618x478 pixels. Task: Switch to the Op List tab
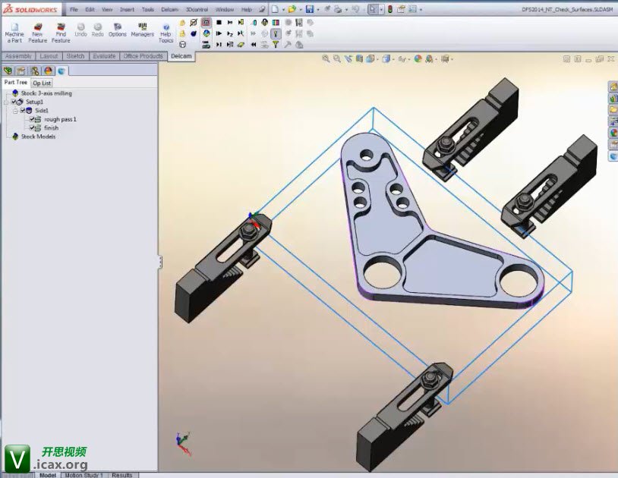42,83
